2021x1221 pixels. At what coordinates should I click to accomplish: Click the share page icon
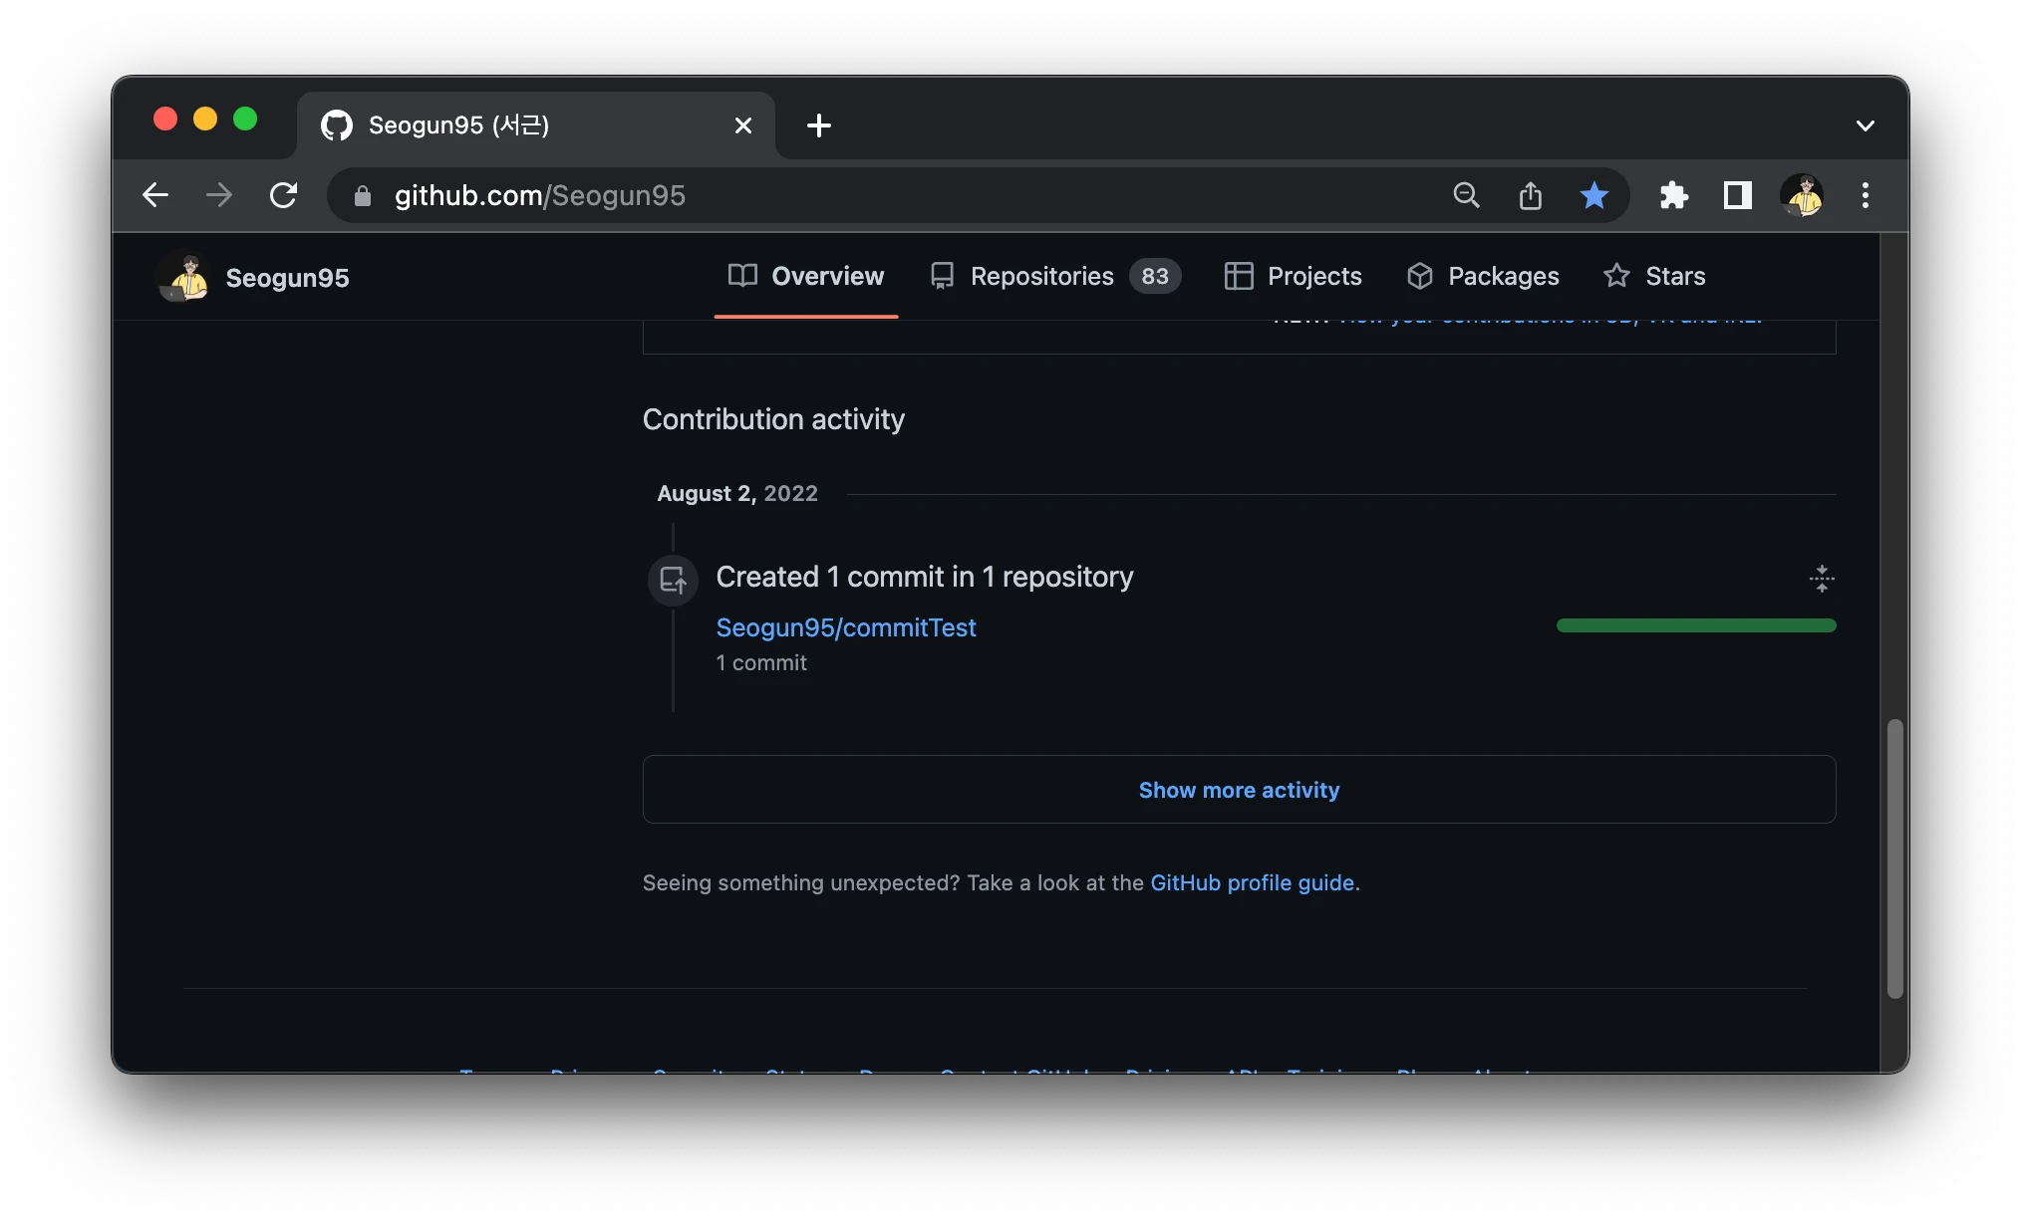[1531, 195]
